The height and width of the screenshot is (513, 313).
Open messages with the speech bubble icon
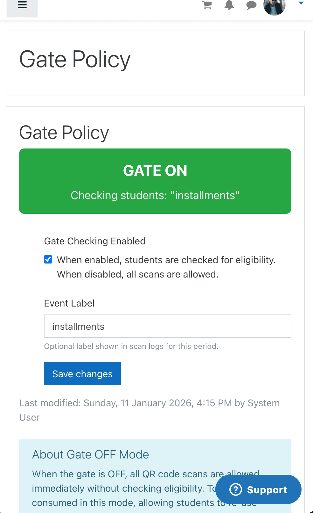point(251,5)
